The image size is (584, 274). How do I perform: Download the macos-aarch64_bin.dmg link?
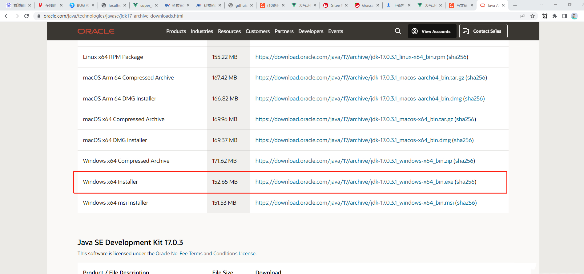(359, 99)
